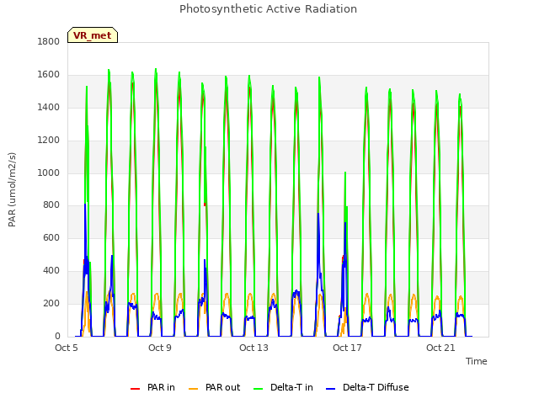
Task: Click the Oct 9 x-axis label
Action: point(160,348)
